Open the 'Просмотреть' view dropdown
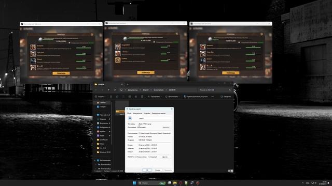Image resolution: width=332 pixels, height=186 pixels. [172, 97]
